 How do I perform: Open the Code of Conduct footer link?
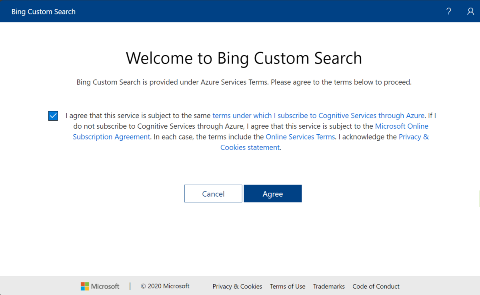click(376, 286)
